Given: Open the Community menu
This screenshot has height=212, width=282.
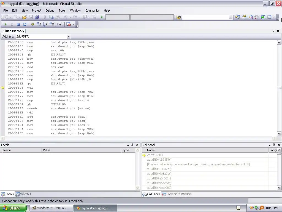Looking at the screenshot, I should (x=92, y=10).
